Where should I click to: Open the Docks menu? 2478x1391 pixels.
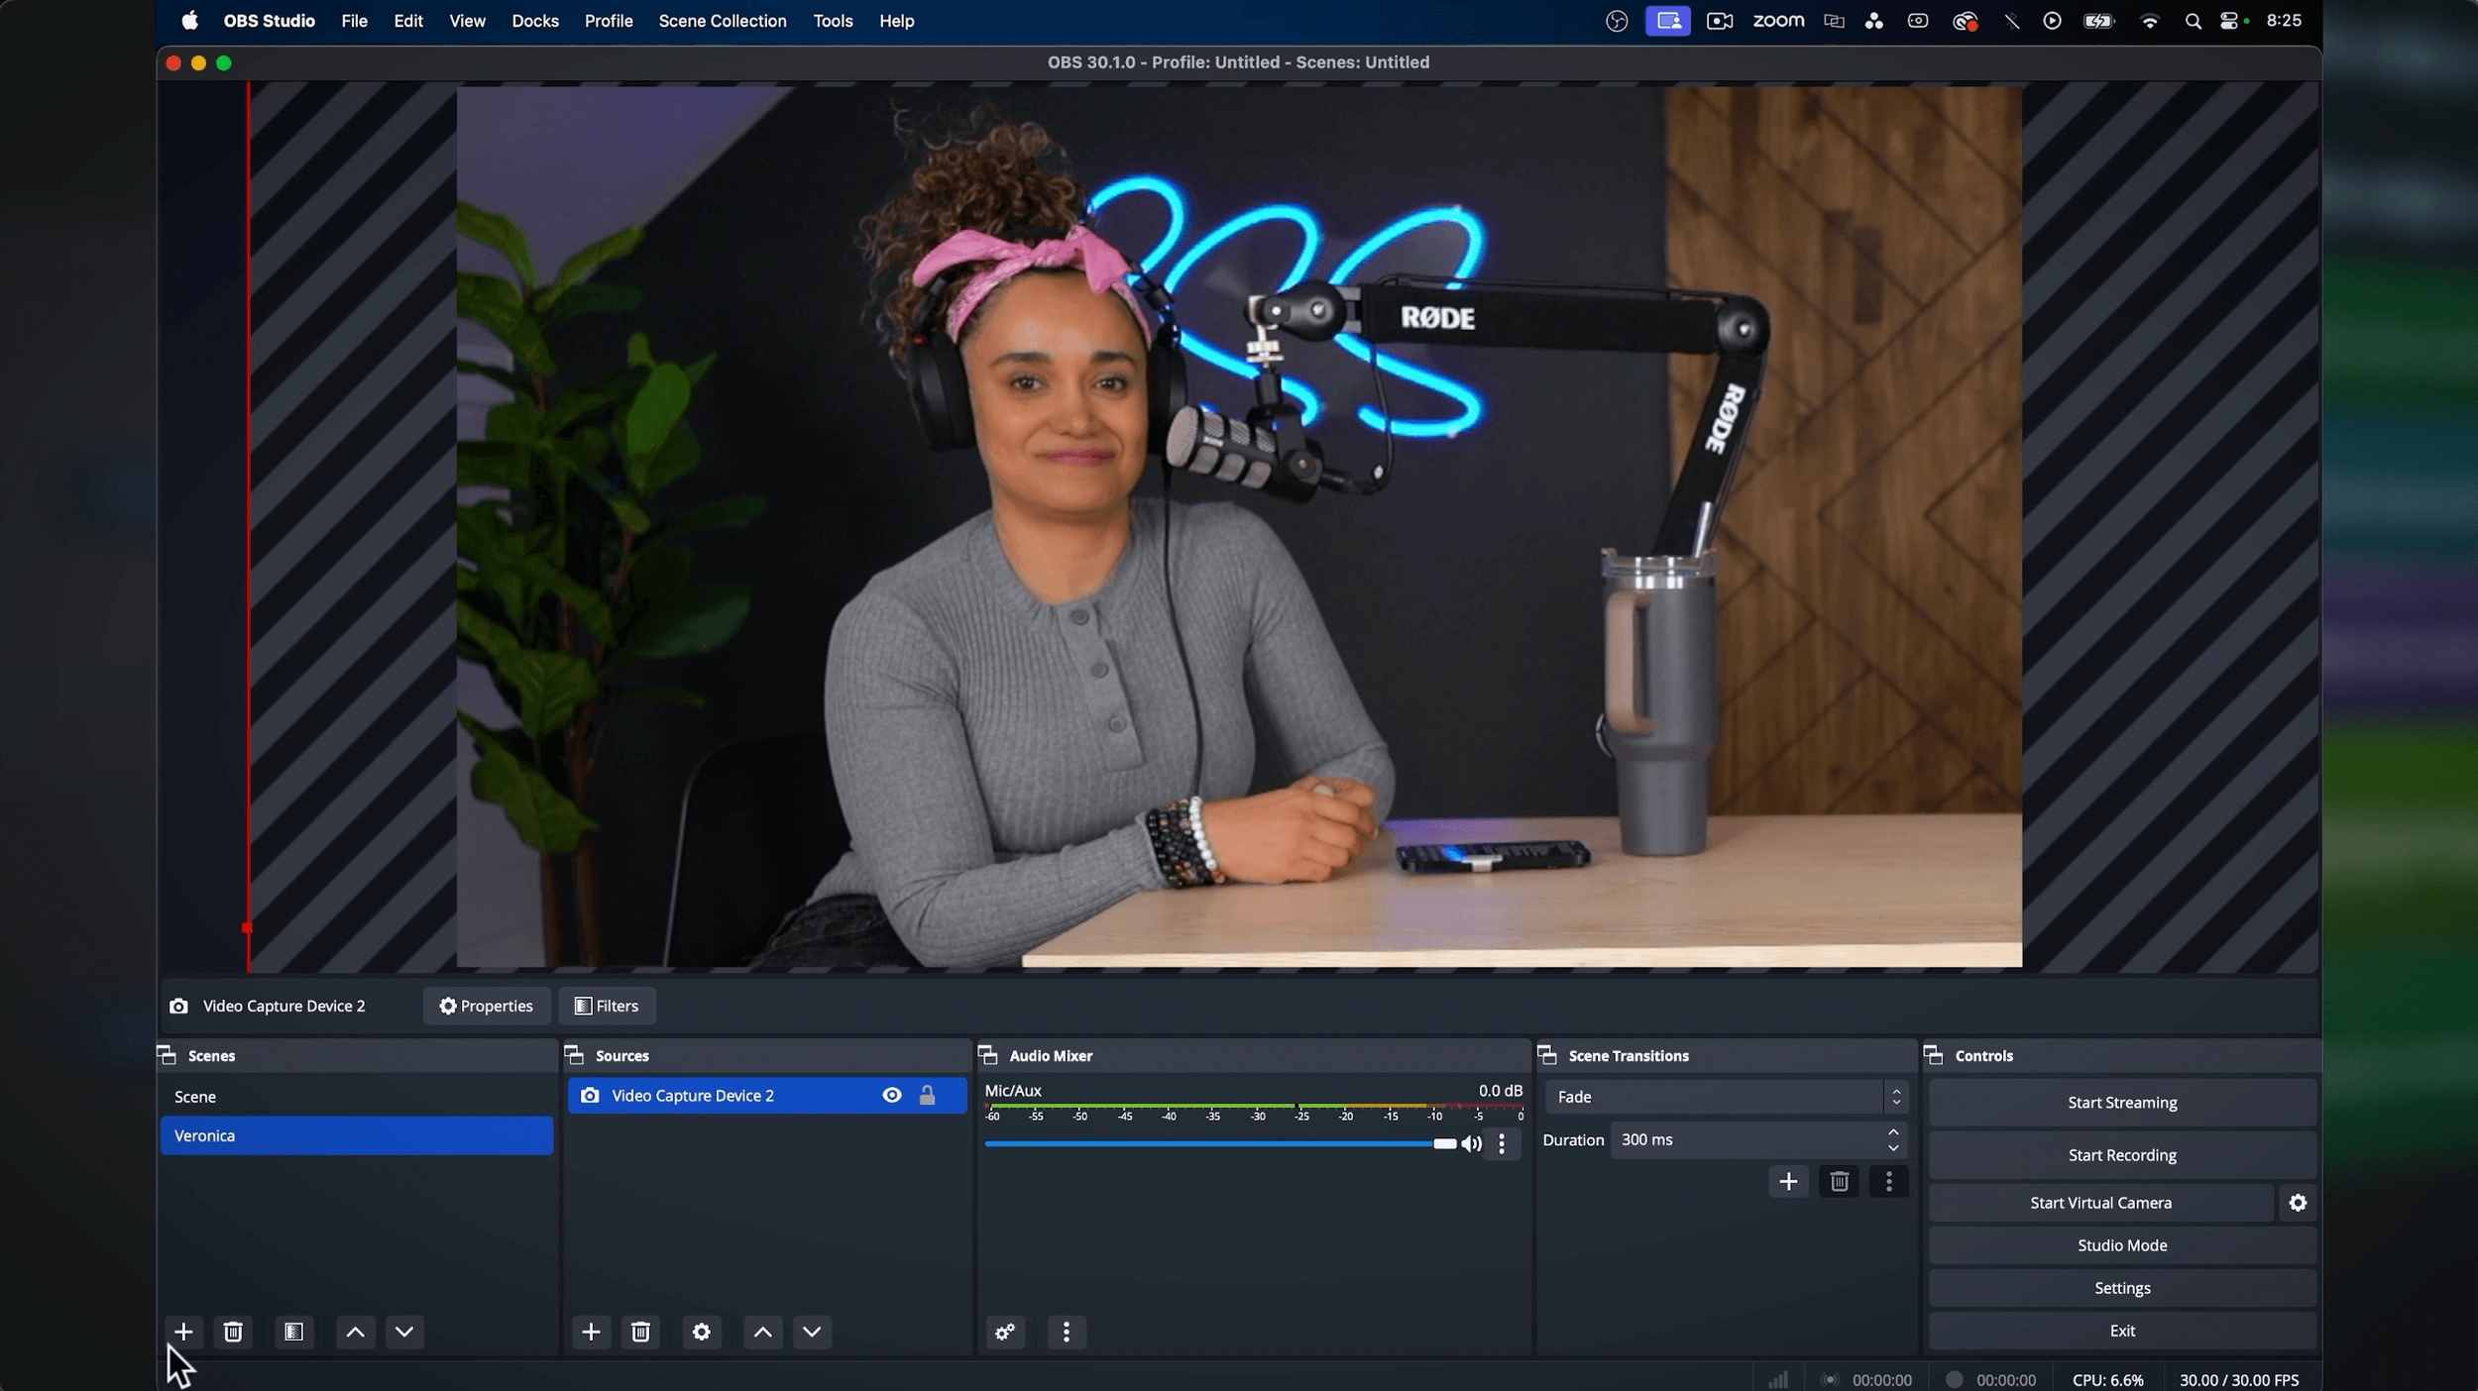pyautogui.click(x=534, y=21)
